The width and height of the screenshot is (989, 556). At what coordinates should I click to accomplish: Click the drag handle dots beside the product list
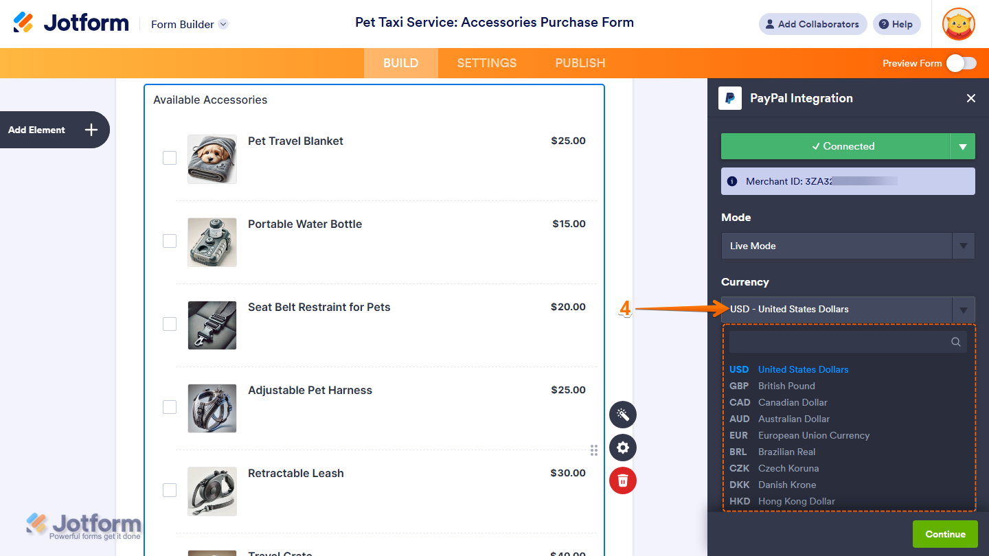click(594, 450)
